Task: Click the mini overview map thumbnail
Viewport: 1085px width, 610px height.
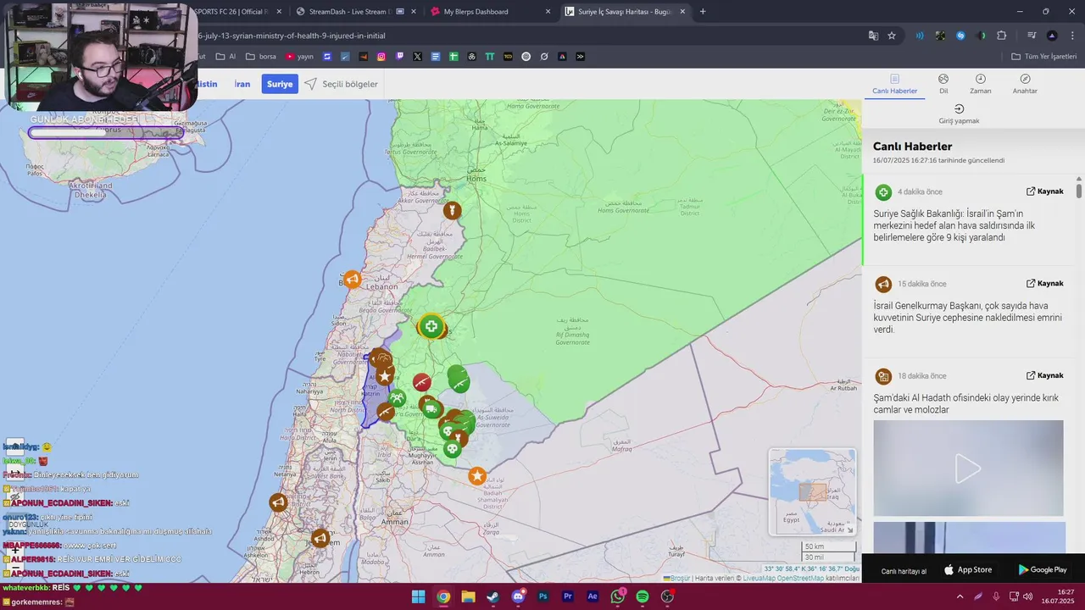Action: 812,492
